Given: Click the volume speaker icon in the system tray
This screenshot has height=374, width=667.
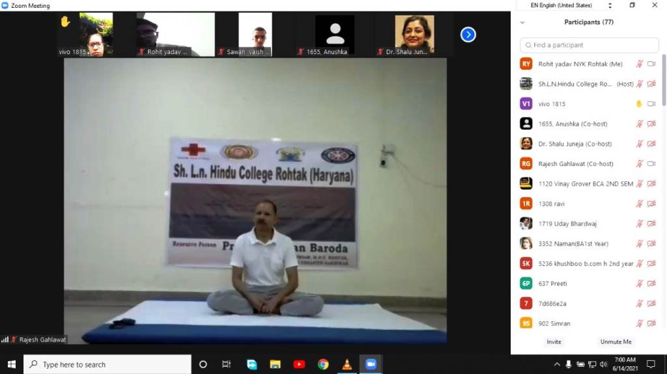Looking at the screenshot, I should click(x=603, y=364).
